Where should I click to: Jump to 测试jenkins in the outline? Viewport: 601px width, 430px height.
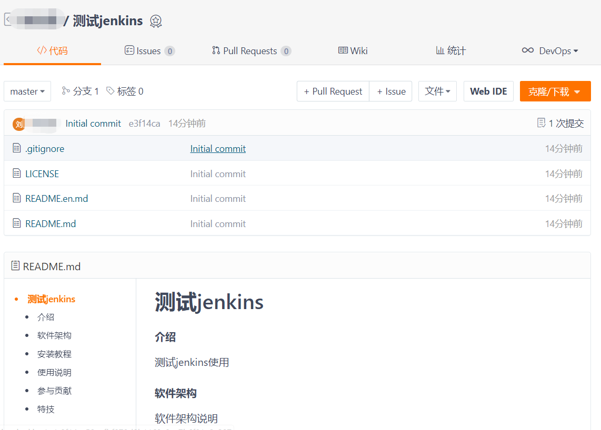52,299
